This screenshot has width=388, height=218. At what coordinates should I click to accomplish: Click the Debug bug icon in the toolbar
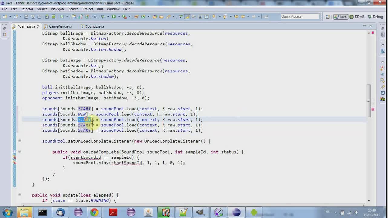point(103,16)
